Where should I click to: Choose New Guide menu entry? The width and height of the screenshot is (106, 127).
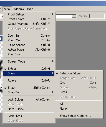tap(29, 109)
